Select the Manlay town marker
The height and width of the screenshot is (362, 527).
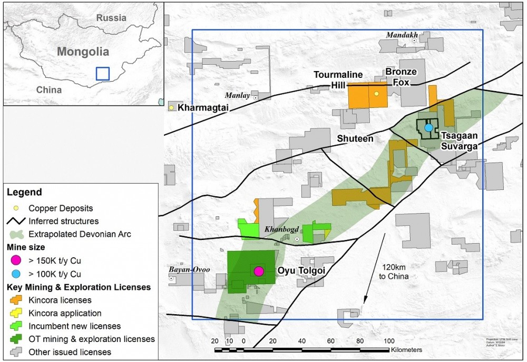coord(256,98)
